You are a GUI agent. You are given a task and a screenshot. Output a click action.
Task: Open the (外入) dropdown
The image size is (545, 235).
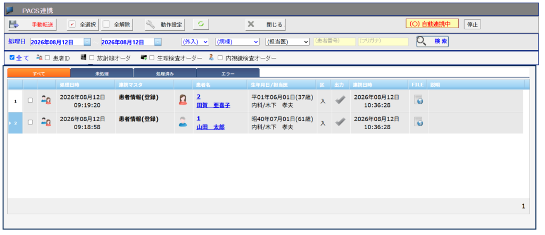[x=195, y=41]
